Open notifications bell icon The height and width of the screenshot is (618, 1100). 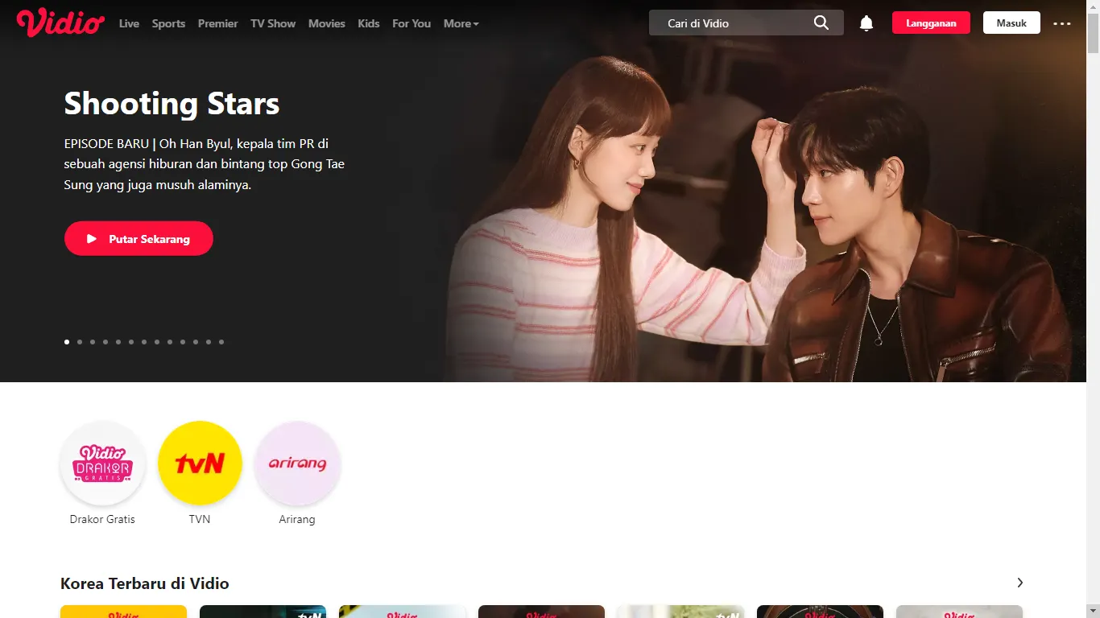866,23
